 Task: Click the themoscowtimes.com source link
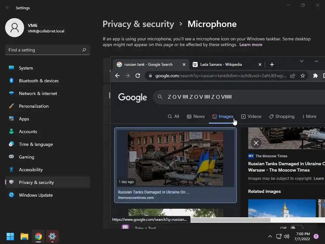(x=136, y=198)
